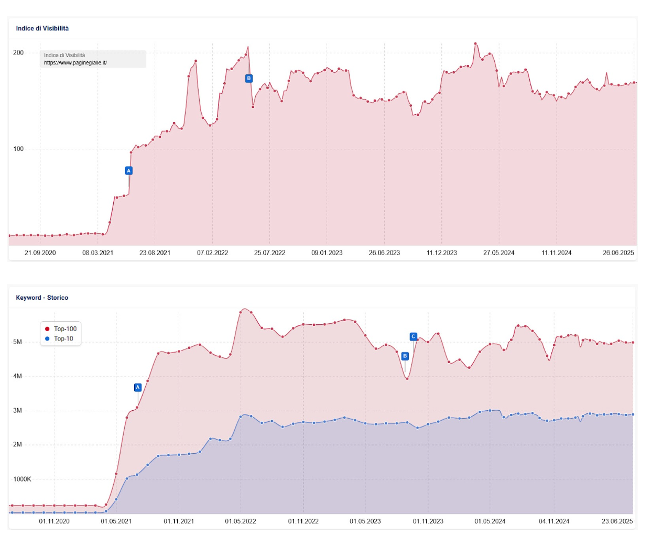Click the Indice di Visibilità chart title
The height and width of the screenshot is (547, 652).
42,28
